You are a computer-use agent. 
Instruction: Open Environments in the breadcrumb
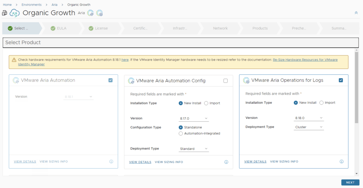tap(31, 5)
